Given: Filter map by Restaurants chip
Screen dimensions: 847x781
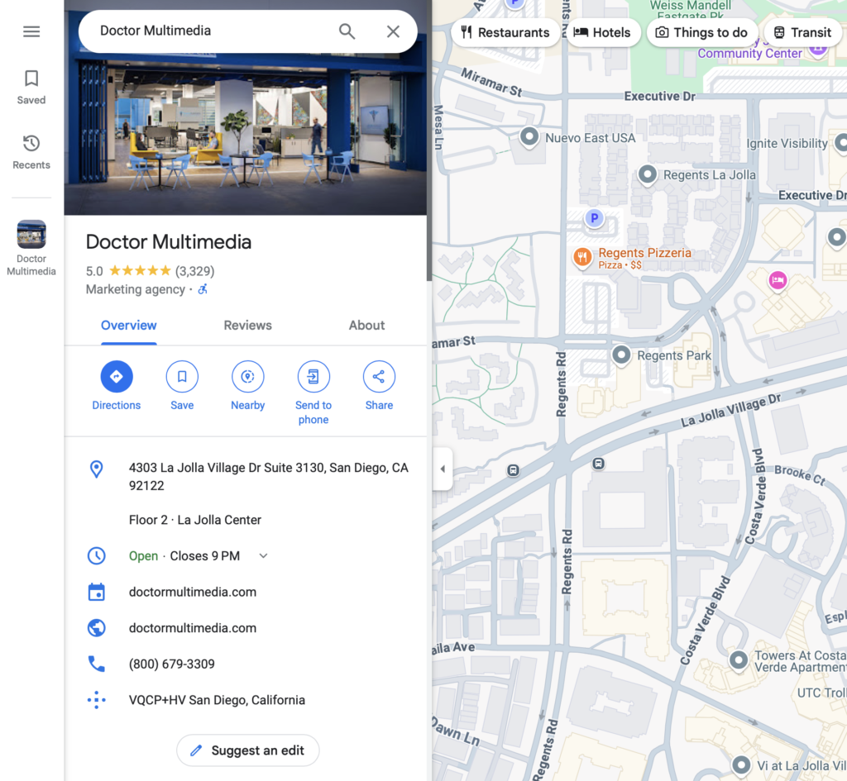Looking at the screenshot, I should pos(505,33).
